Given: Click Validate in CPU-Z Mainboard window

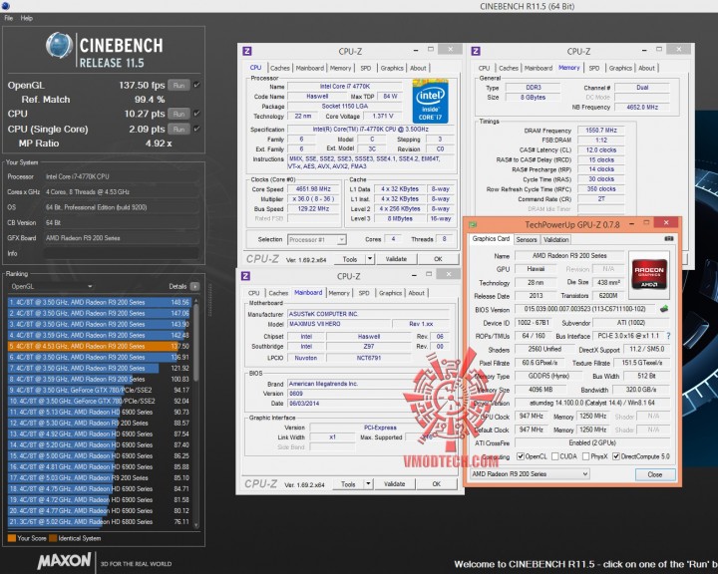Looking at the screenshot, I should pyautogui.click(x=394, y=484).
